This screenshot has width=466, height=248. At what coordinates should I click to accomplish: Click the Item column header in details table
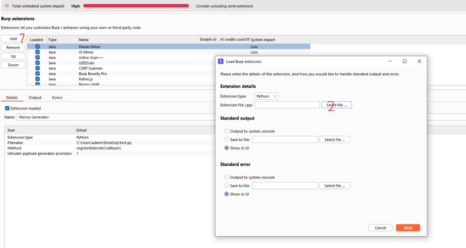click(x=40, y=130)
